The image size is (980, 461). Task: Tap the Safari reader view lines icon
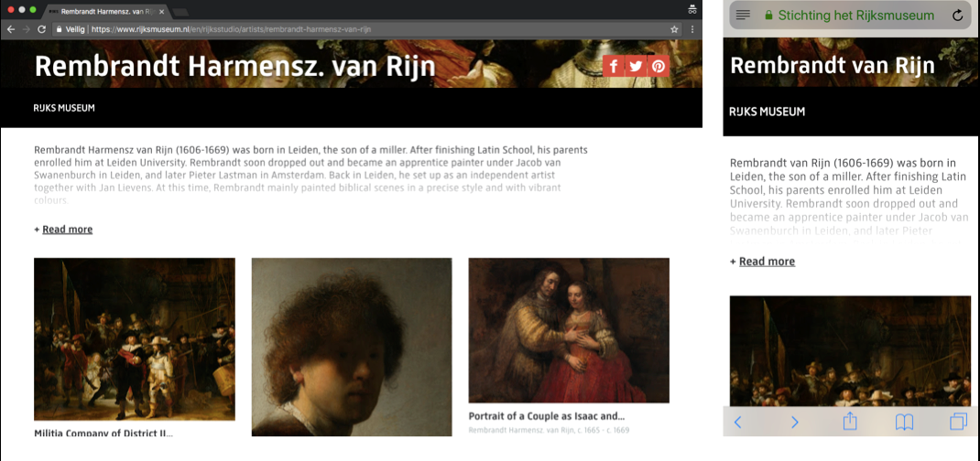click(x=743, y=15)
